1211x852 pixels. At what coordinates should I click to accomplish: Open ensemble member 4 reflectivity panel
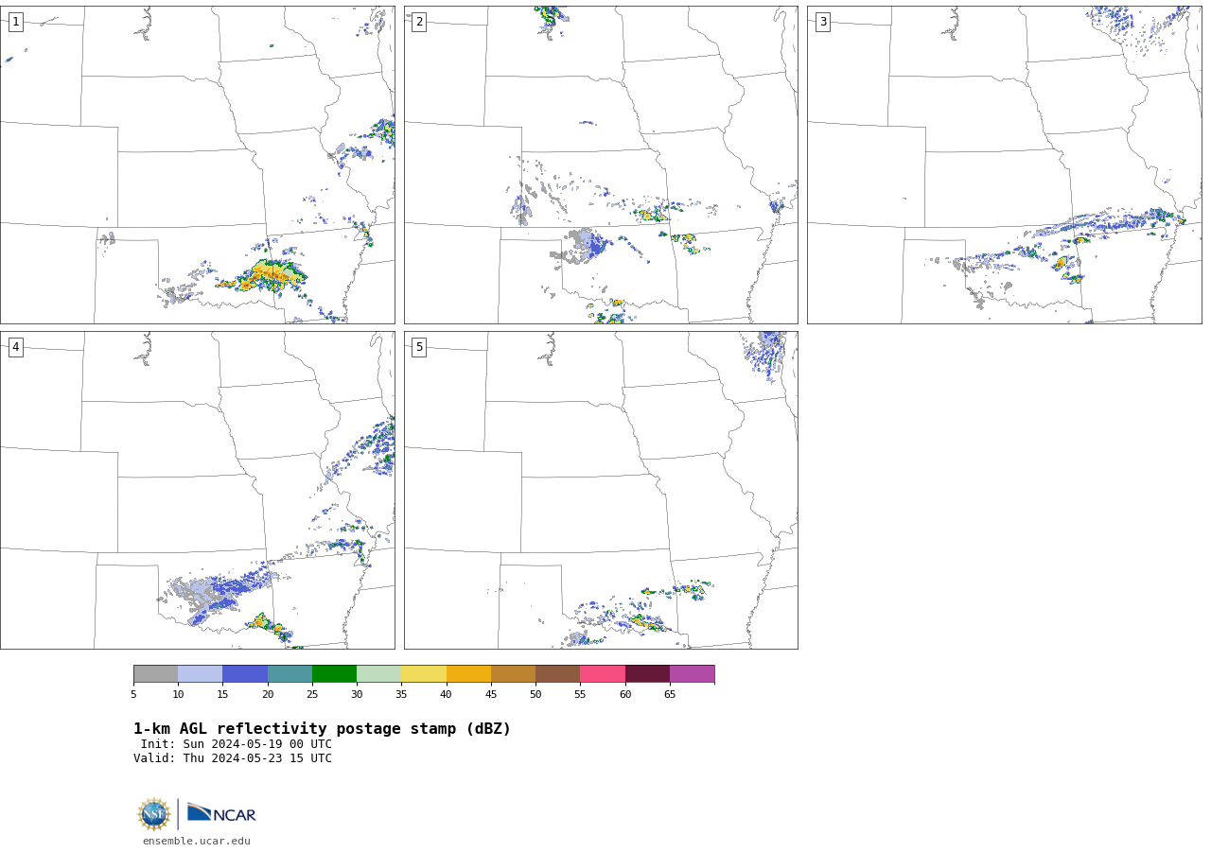coord(197,490)
